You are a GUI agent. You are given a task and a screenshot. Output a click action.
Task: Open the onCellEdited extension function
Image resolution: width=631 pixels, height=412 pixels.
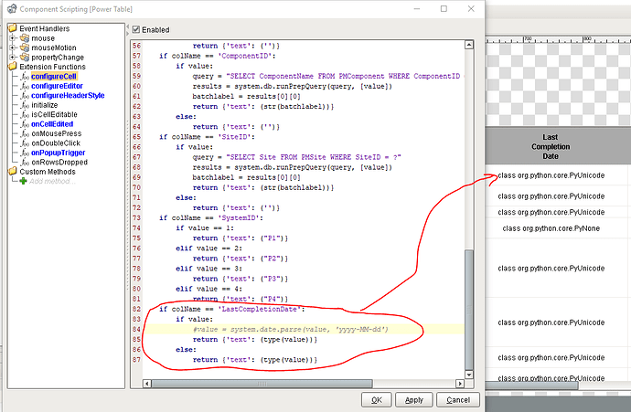[52, 124]
